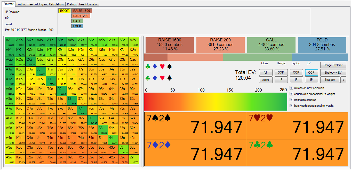Select the top blue diamond suit icon
This screenshot has height=170, width=351.
pyautogui.click(x=155, y=67)
